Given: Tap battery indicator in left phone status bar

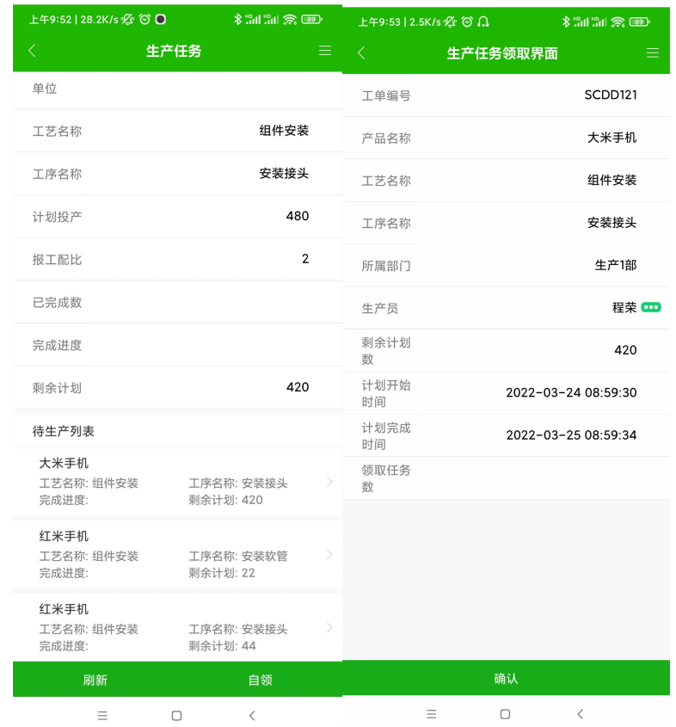Looking at the screenshot, I should tap(311, 20).
